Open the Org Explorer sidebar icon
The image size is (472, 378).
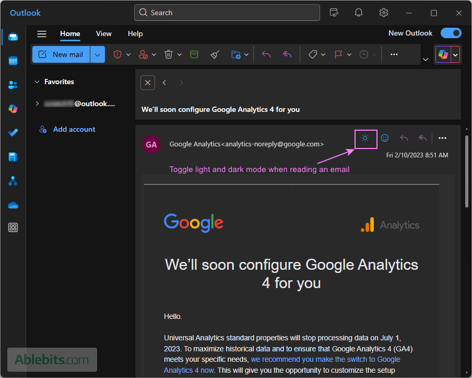tap(13, 181)
